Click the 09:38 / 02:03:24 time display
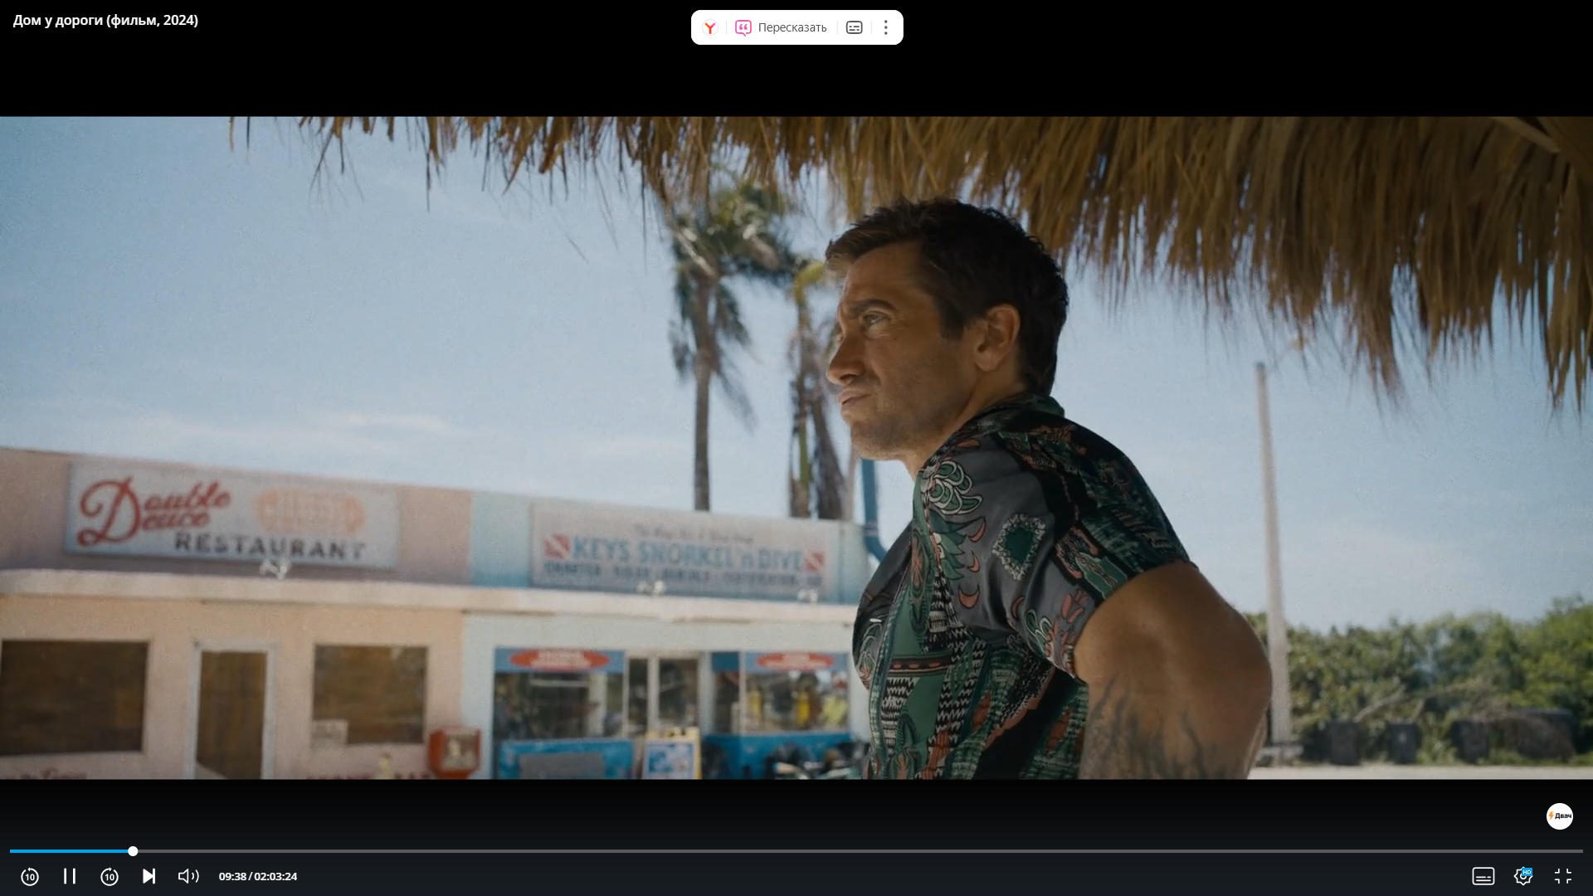This screenshot has height=896, width=1593. tap(257, 876)
